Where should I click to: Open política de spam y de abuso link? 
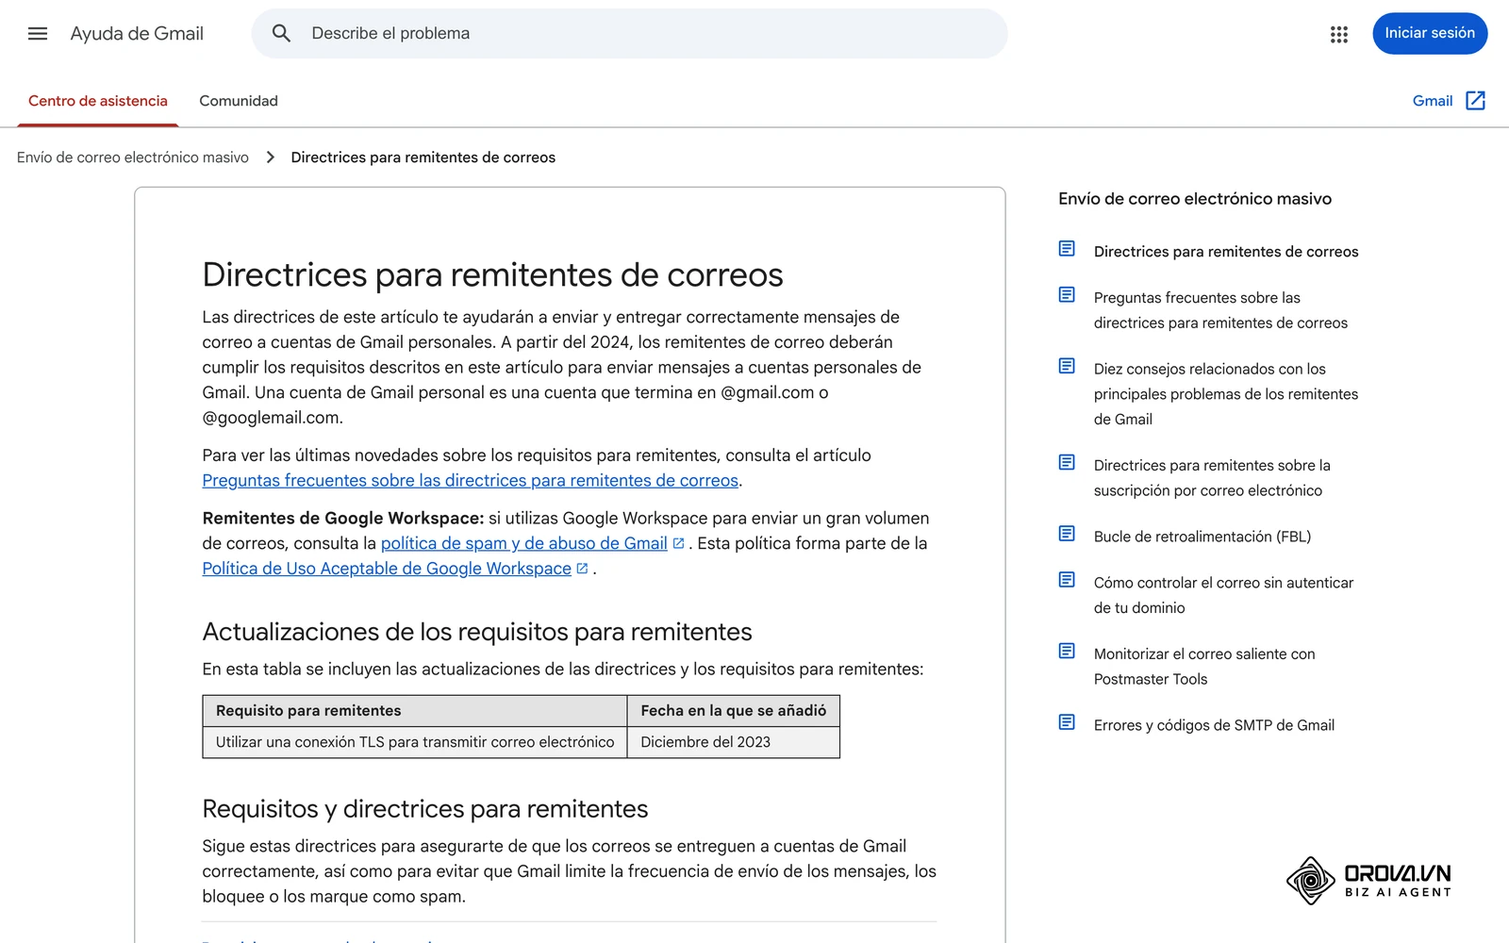pos(523,543)
